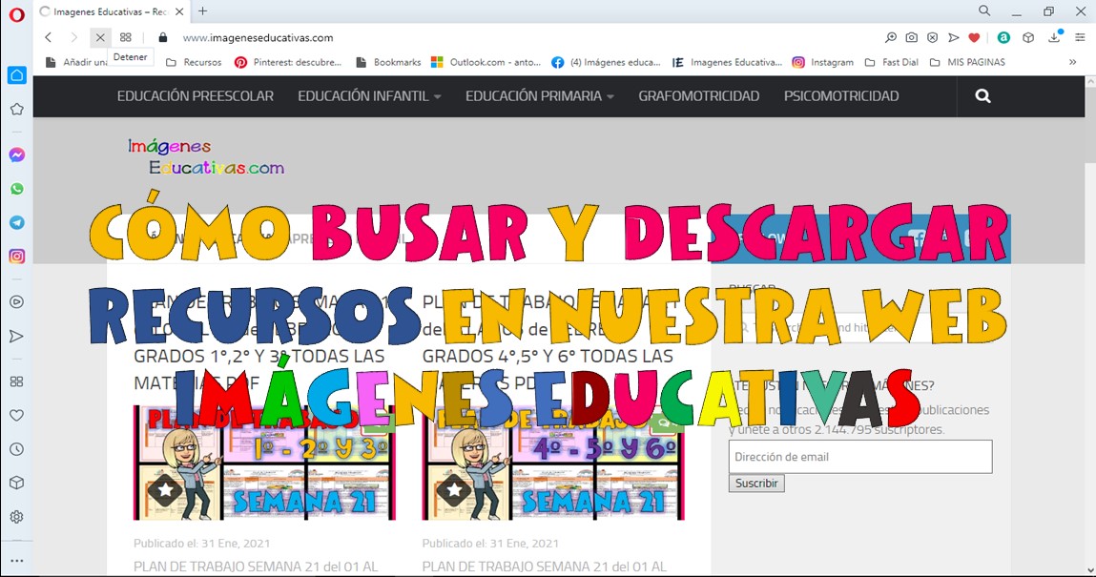The height and width of the screenshot is (577, 1096).
Task: Click the star badge on the 4º-5º y 6º thumbnail
Action: pyautogui.click(x=454, y=490)
